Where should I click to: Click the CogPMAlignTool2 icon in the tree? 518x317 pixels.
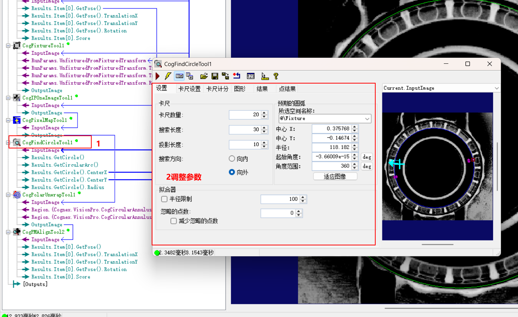[x=17, y=232]
